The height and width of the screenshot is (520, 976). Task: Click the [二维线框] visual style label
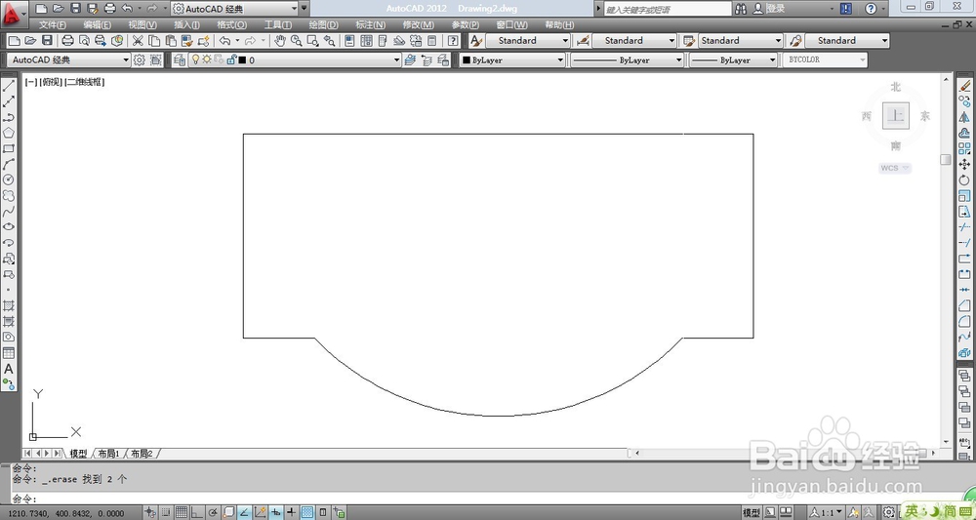85,82
